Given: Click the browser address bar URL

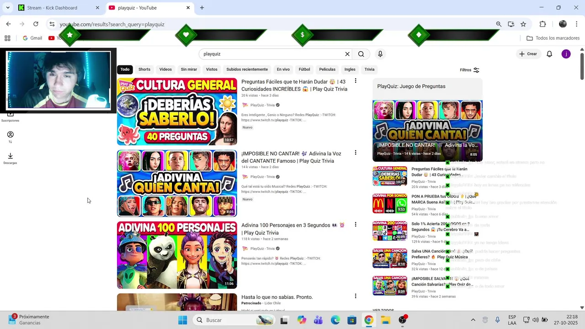Looking at the screenshot, I should pyautogui.click(x=112, y=24).
